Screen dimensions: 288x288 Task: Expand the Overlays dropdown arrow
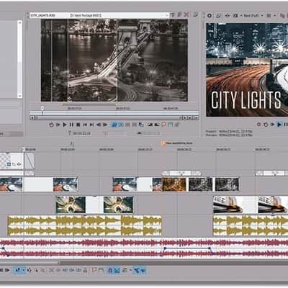point(274,16)
